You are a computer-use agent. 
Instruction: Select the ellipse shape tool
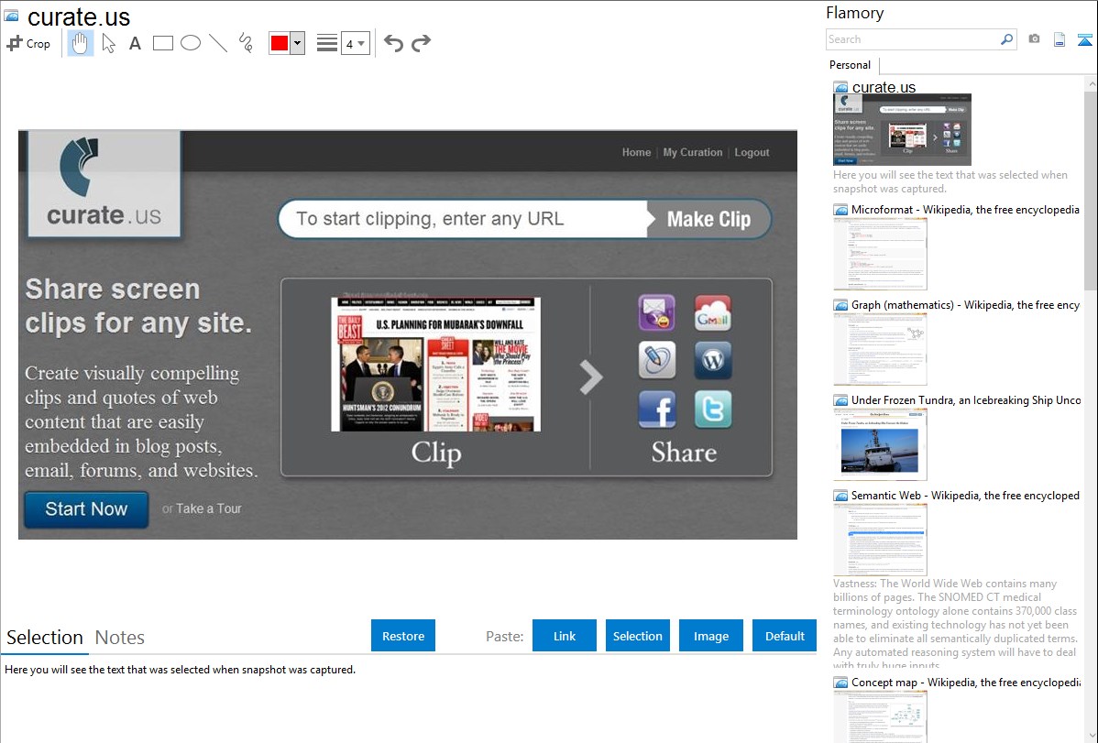(x=191, y=43)
